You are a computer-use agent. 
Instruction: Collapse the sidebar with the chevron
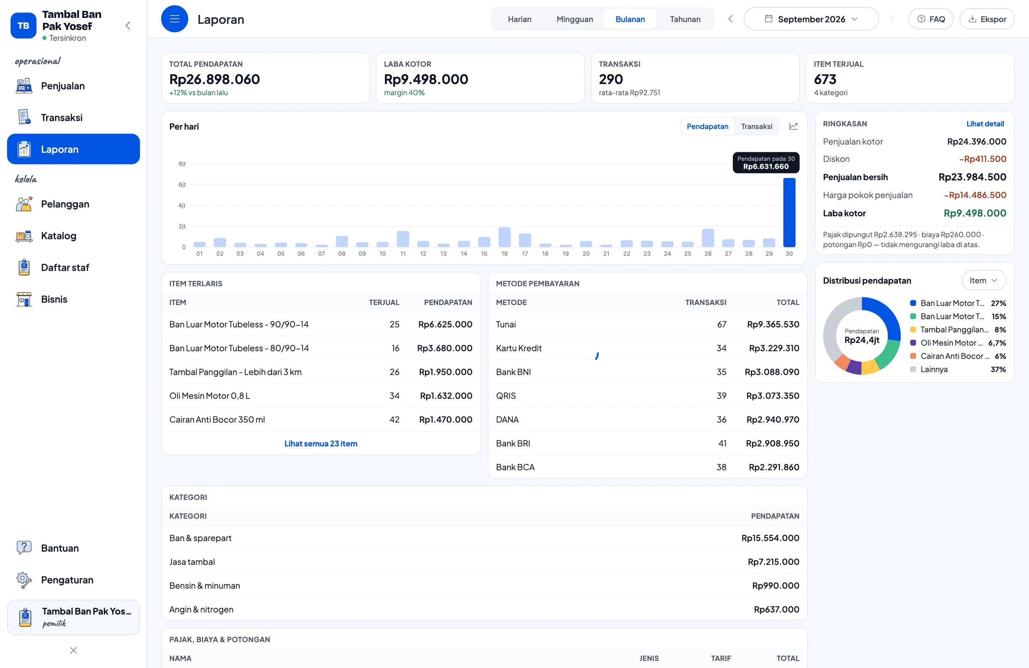click(x=128, y=25)
